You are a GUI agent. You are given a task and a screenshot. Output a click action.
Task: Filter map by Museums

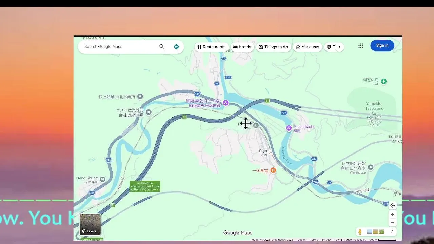point(308,47)
